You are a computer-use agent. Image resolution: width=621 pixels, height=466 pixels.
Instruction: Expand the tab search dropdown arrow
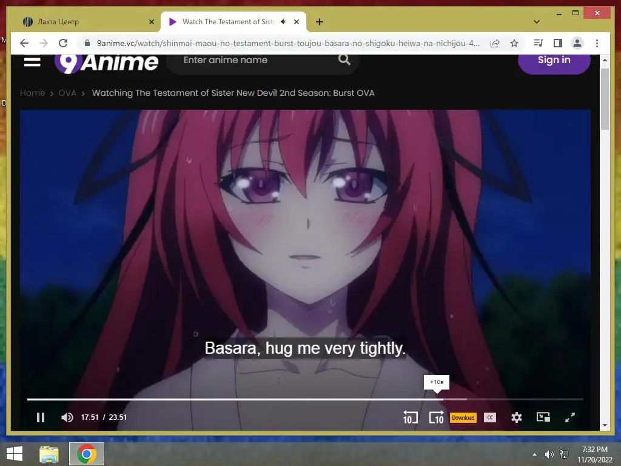pos(537,22)
